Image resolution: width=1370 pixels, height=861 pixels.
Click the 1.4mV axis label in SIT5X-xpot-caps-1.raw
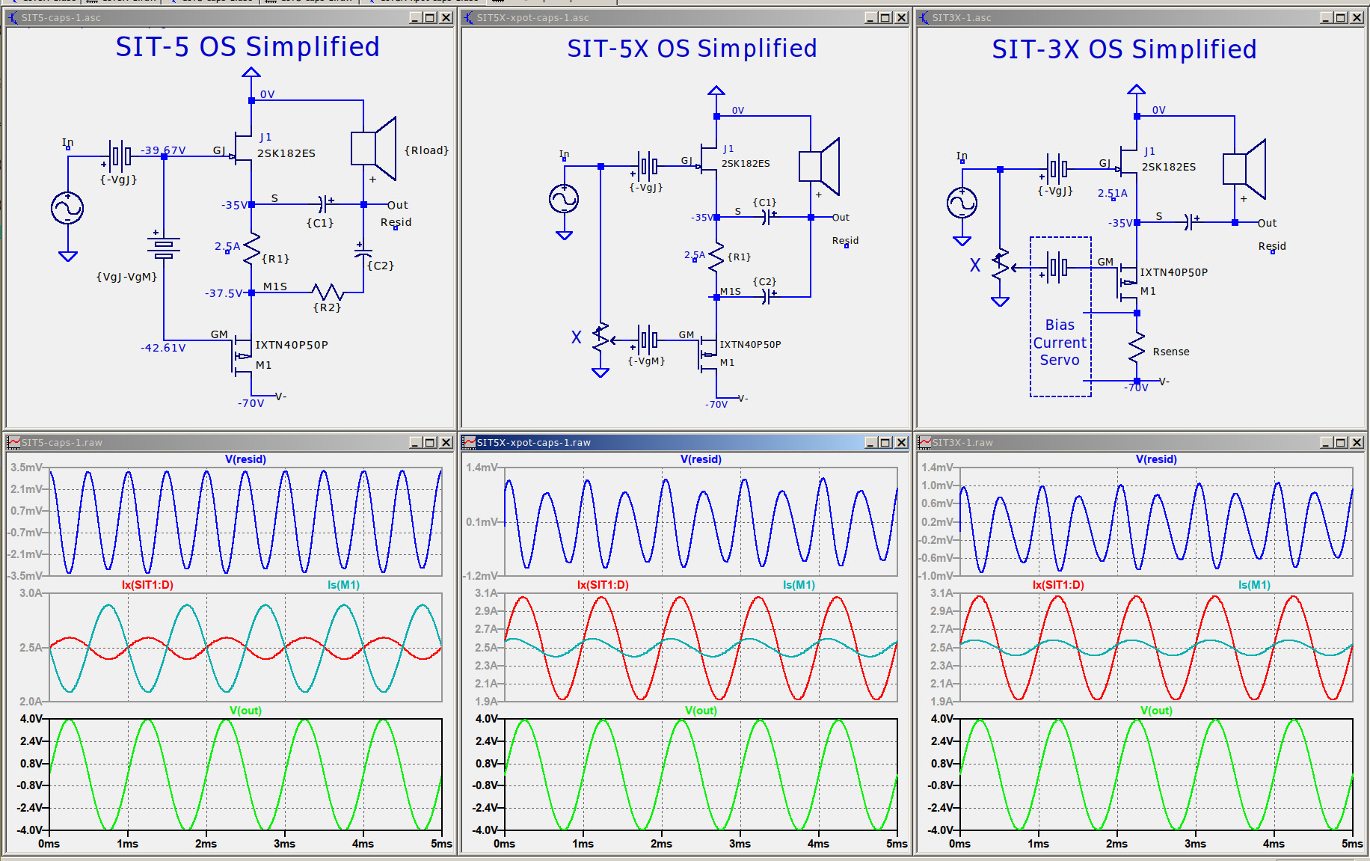[x=482, y=468]
